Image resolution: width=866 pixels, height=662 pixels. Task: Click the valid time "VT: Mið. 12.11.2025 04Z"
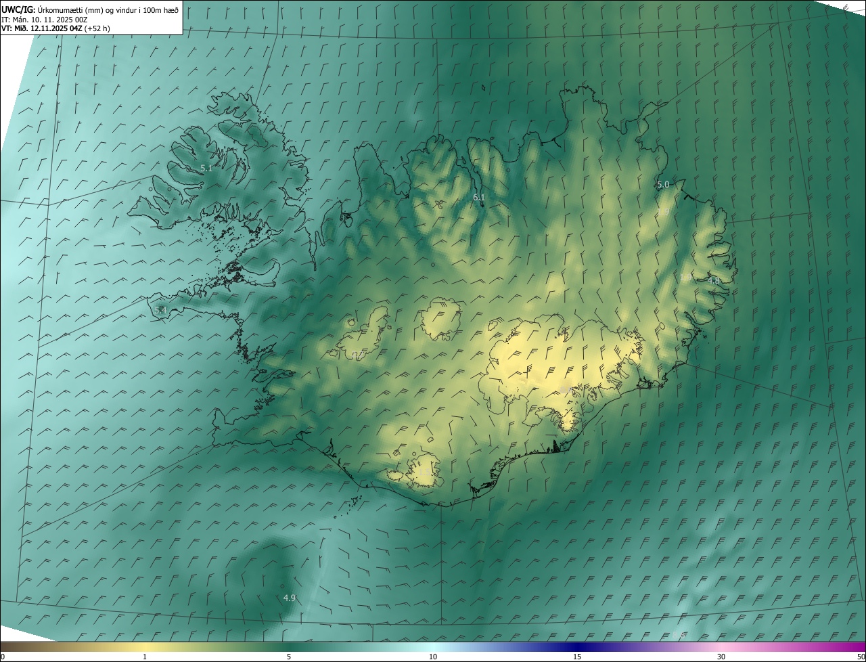[42, 28]
